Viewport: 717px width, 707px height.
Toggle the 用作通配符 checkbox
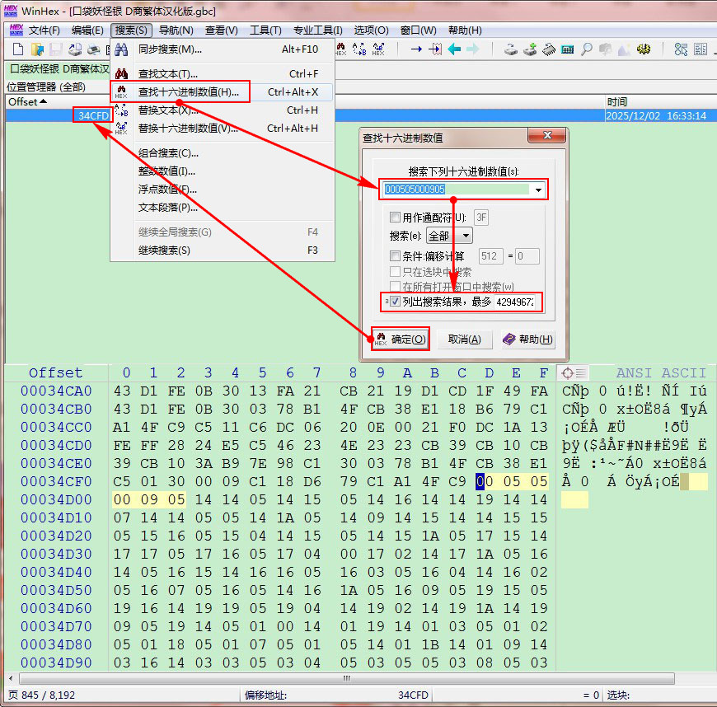coord(395,217)
